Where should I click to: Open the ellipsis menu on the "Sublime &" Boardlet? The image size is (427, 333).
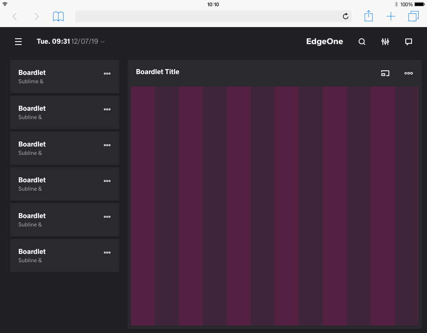(107, 73)
